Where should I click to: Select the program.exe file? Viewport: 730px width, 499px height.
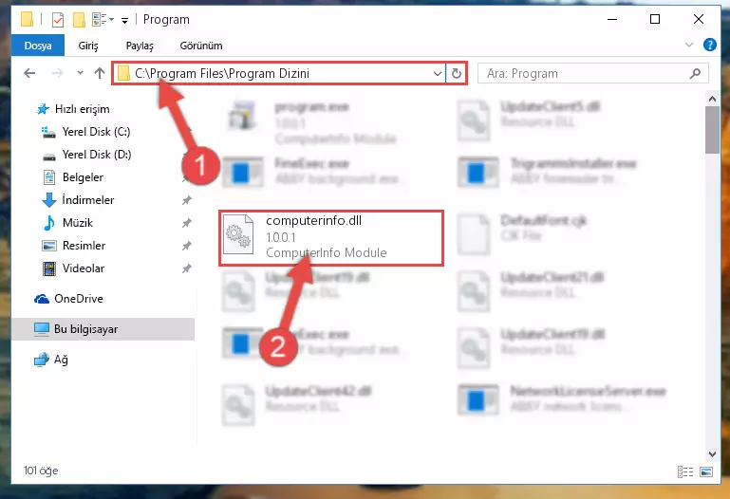point(312,121)
